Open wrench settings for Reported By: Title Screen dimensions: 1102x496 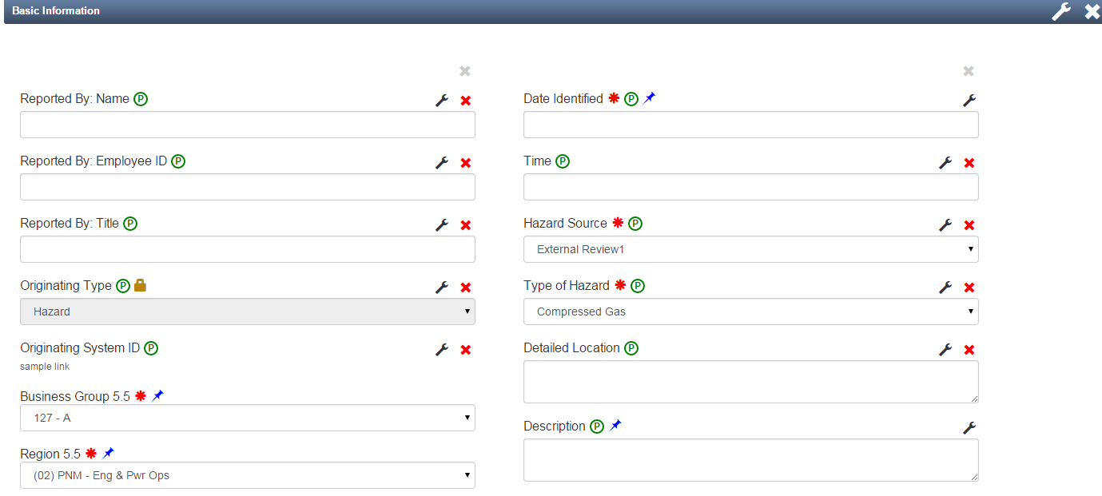[x=442, y=225]
